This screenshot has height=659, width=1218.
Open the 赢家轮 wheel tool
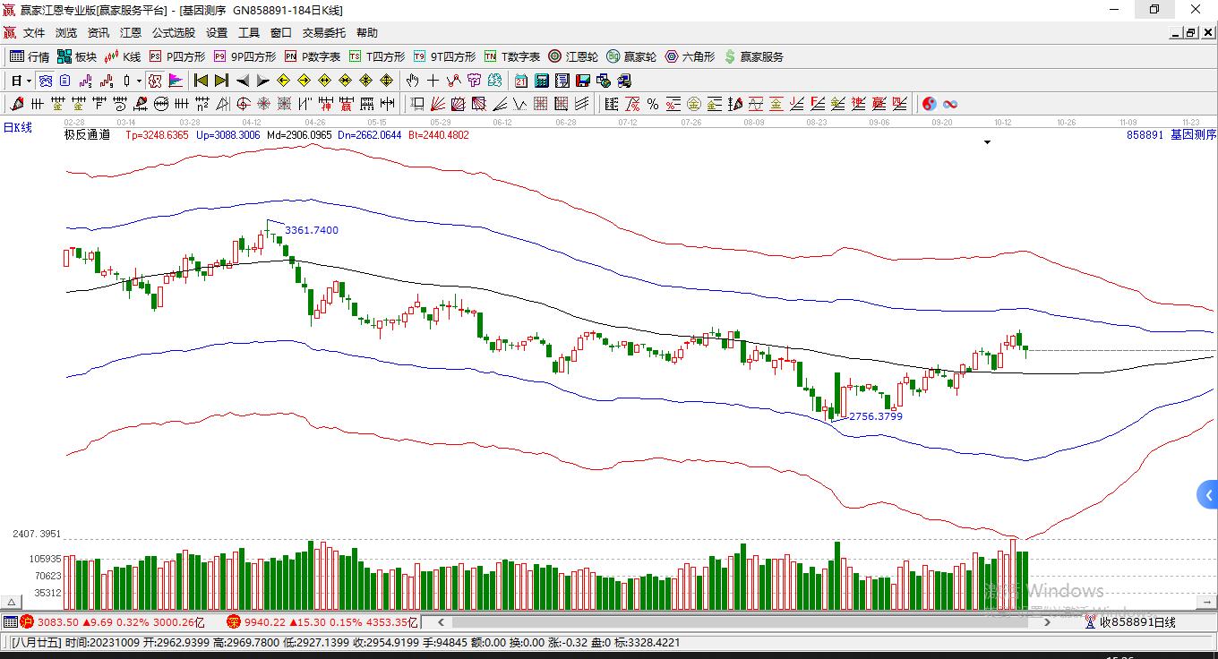coord(631,56)
